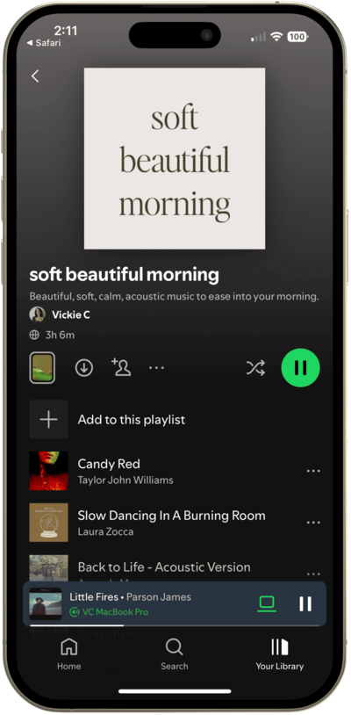Tap Vickie C's avatar picture

tap(38, 314)
